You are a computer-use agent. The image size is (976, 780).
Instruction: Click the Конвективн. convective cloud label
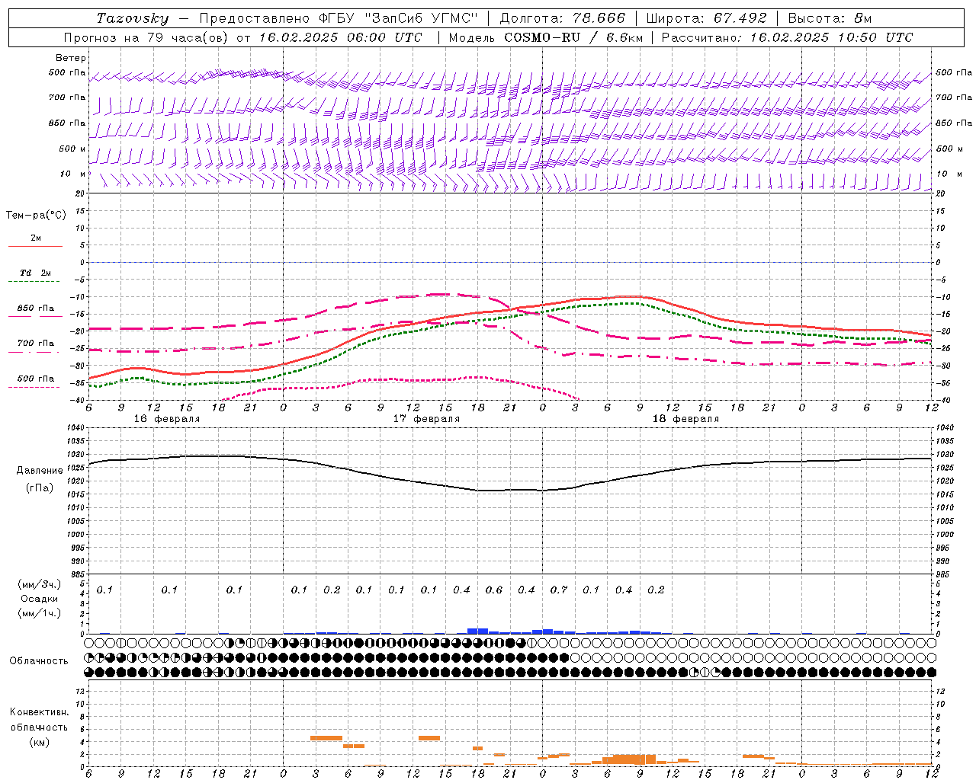(x=39, y=712)
